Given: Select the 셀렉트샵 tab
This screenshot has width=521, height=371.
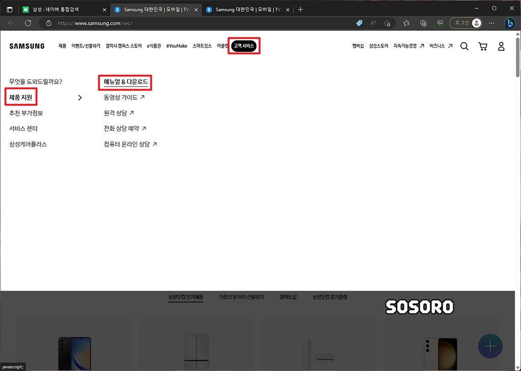Looking at the screenshot, I should tap(288, 297).
